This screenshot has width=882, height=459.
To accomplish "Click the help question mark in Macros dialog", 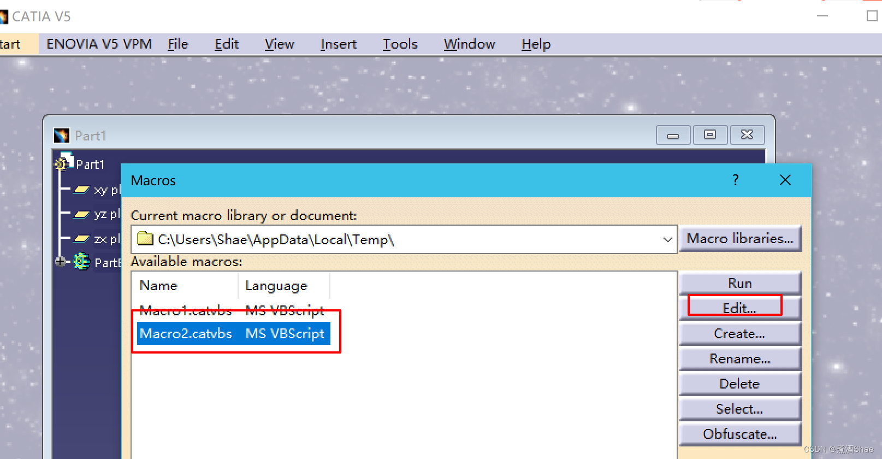I will click(736, 180).
